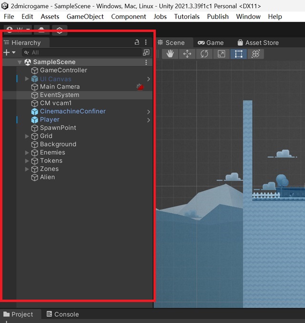
Task: Collapse the SampleScene tree
Action: [x=20, y=62]
